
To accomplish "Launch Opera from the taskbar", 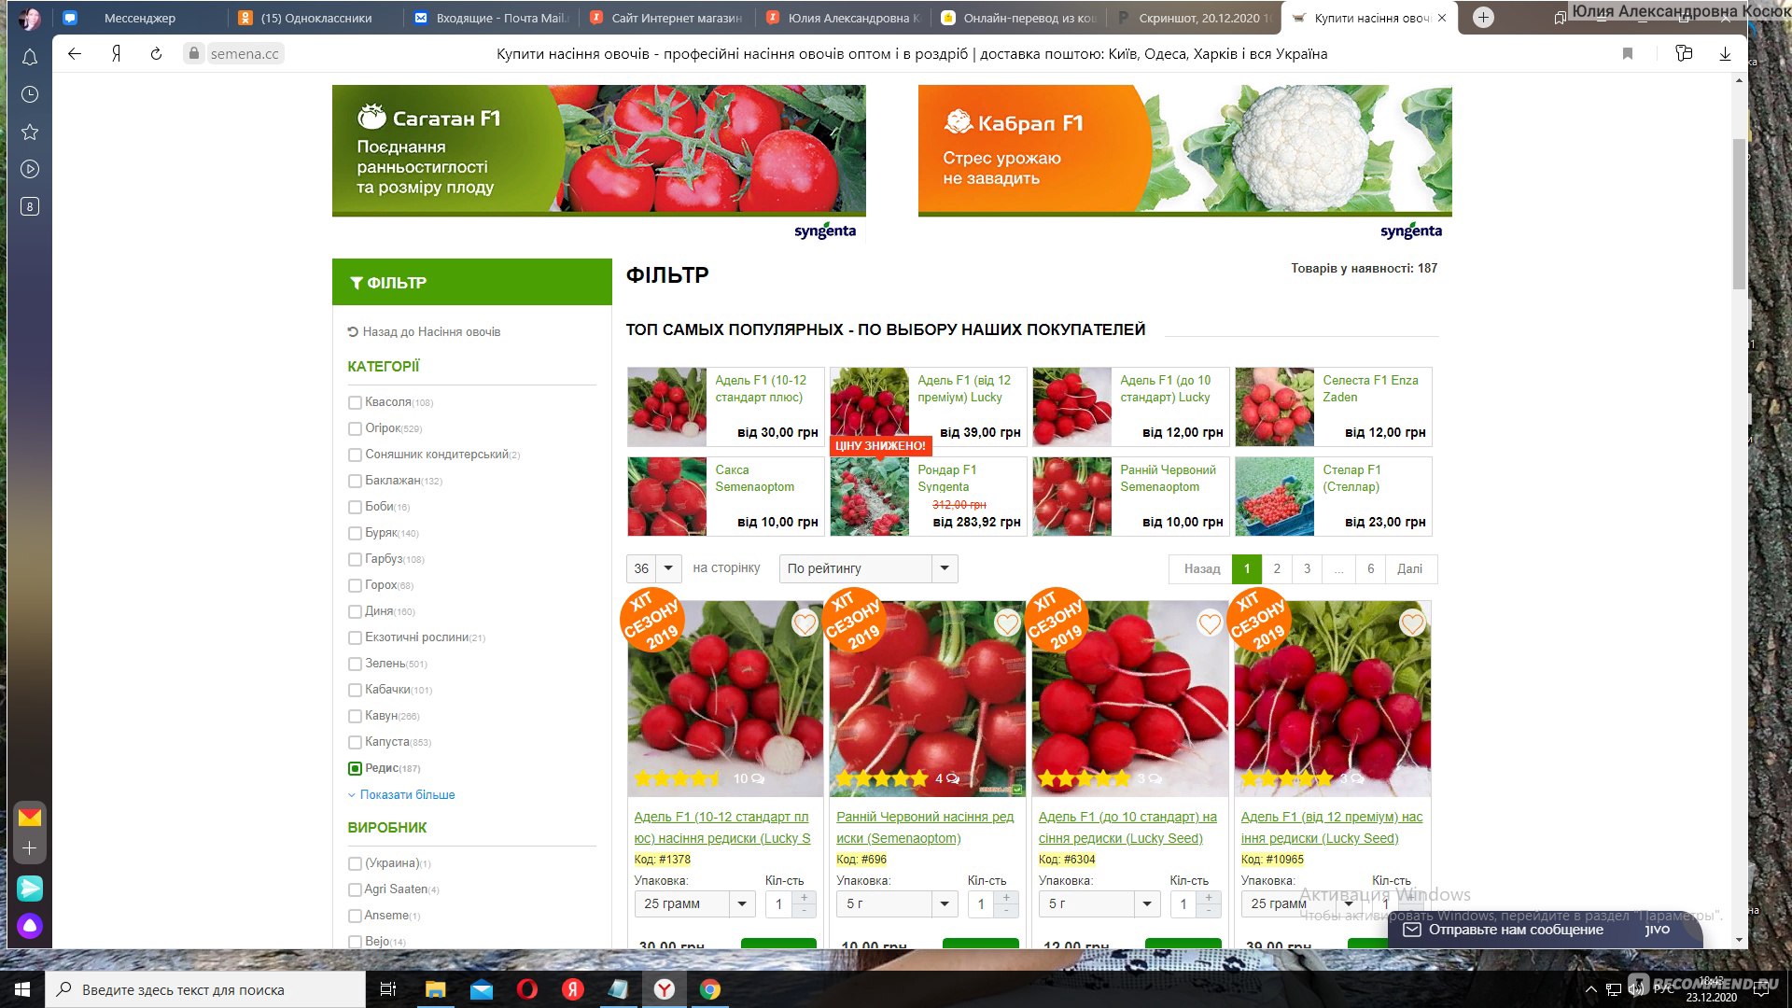I will pyautogui.click(x=527, y=989).
